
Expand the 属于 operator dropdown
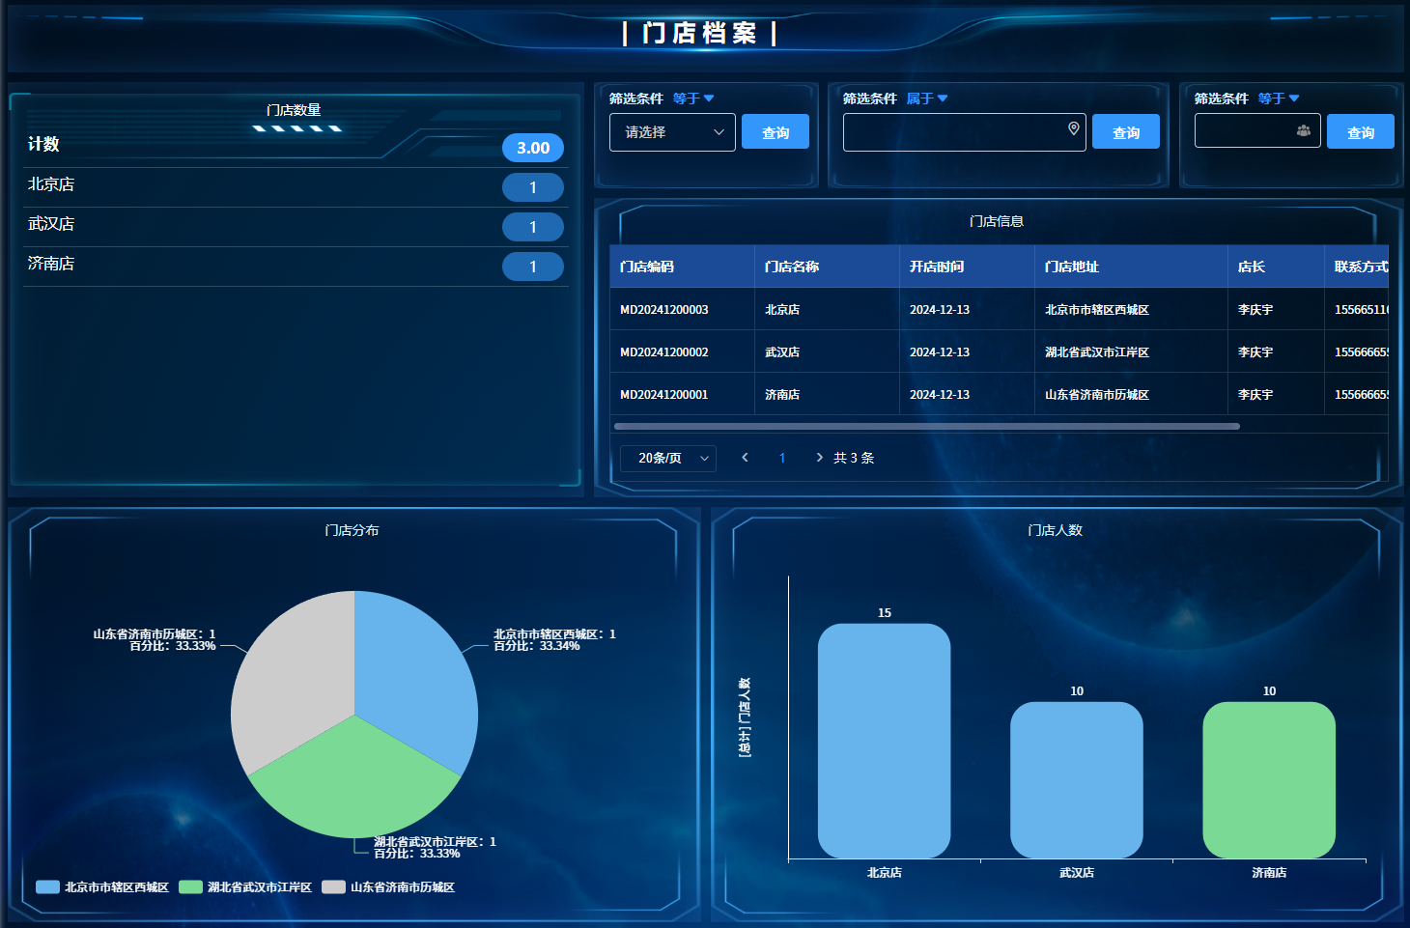pos(926,98)
